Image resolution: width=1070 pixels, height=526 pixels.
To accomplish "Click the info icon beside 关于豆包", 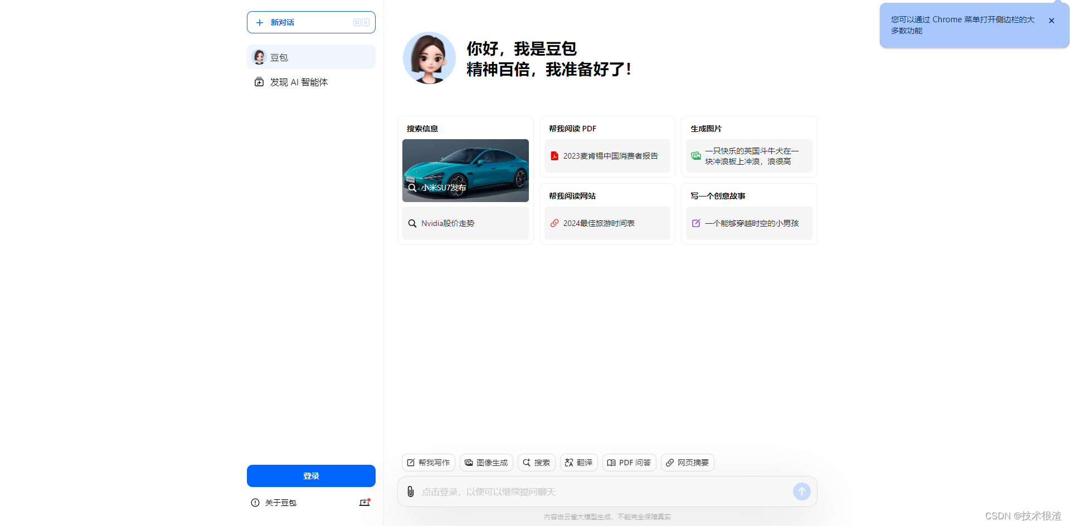I will coord(255,503).
